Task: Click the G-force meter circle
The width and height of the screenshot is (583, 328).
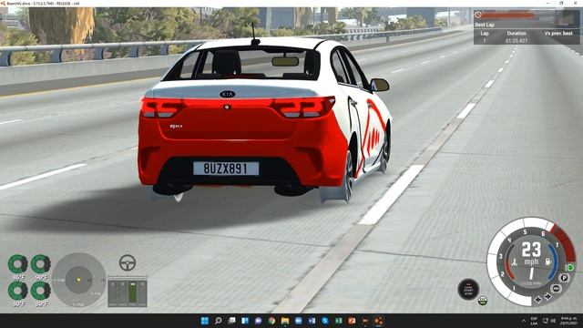Action: tap(79, 280)
